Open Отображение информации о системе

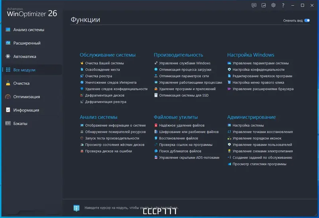115,125
